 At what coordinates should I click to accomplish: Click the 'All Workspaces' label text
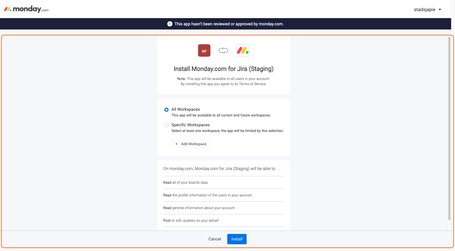(x=186, y=109)
